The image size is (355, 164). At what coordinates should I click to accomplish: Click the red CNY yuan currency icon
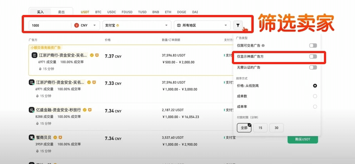click(77, 25)
